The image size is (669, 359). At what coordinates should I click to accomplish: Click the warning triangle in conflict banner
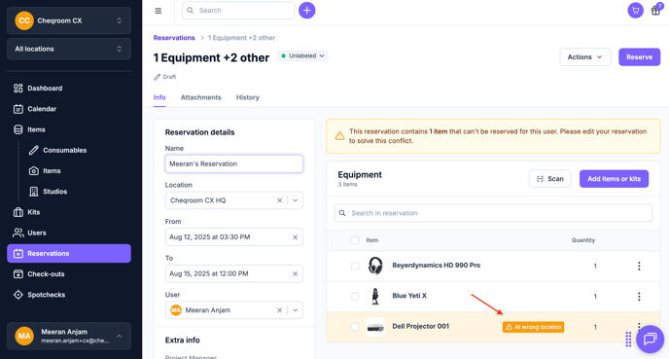(339, 136)
